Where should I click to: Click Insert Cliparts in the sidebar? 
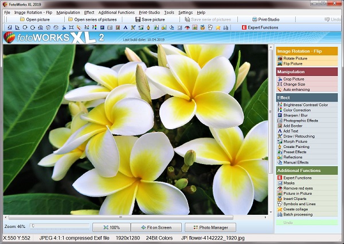point(296,198)
